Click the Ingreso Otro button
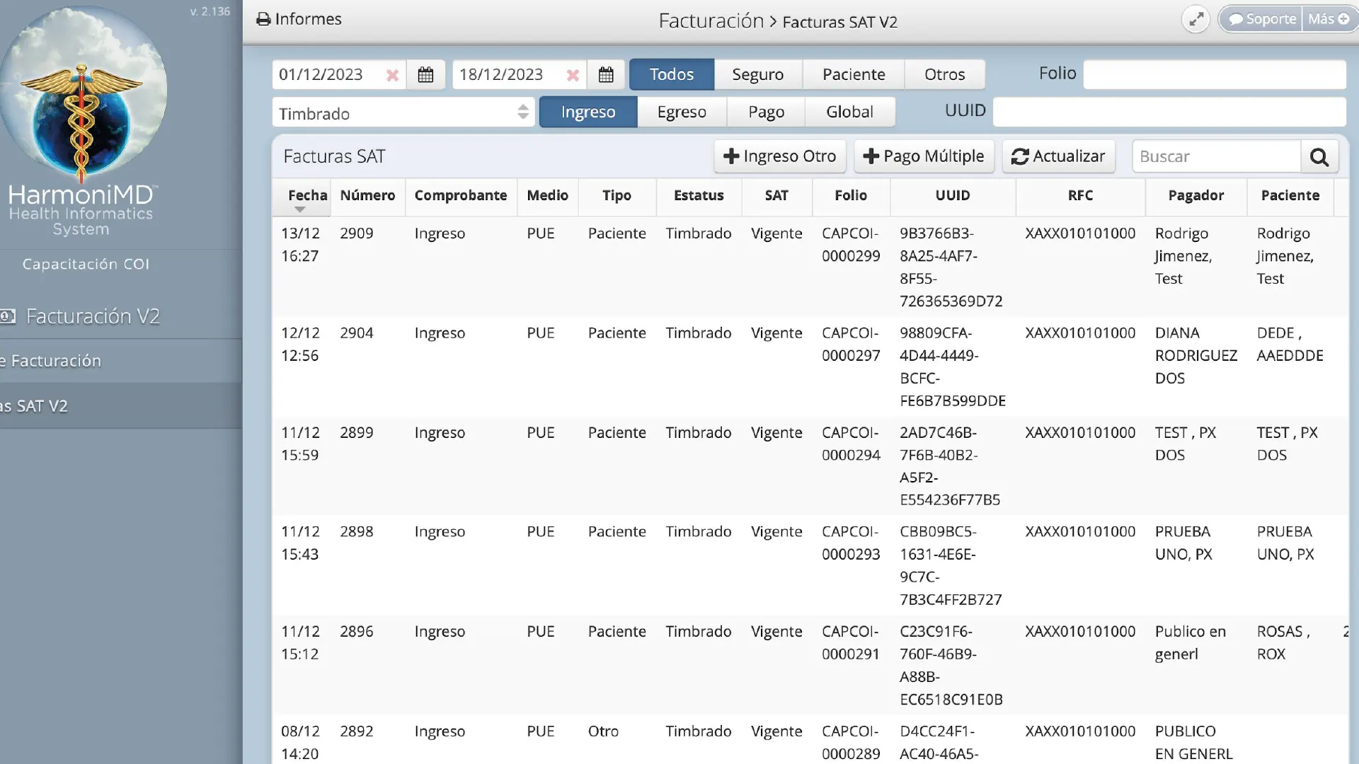 point(780,156)
